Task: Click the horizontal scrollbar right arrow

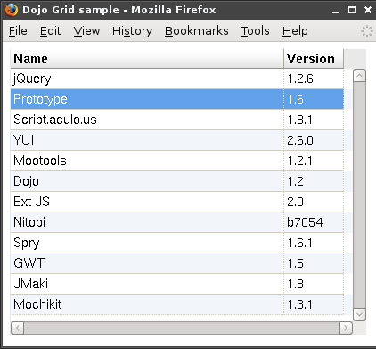Action: (346, 328)
